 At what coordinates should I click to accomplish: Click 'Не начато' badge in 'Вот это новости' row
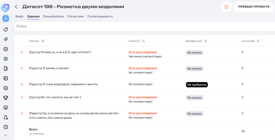click(x=195, y=98)
